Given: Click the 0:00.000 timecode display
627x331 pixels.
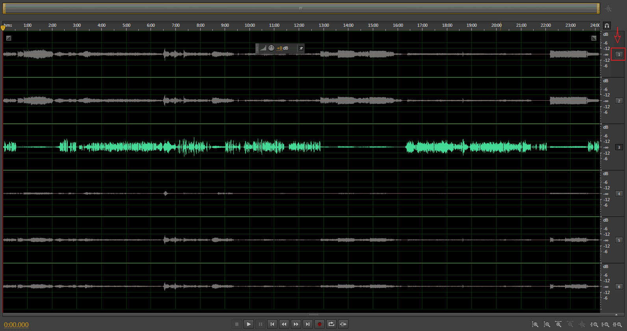Looking at the screenshot, I should [x=16, y=325].
